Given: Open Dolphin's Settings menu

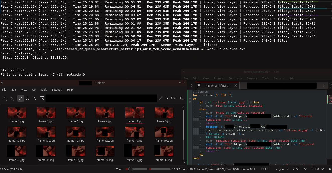Looking at the screenshot, I should tap(57, 90).
